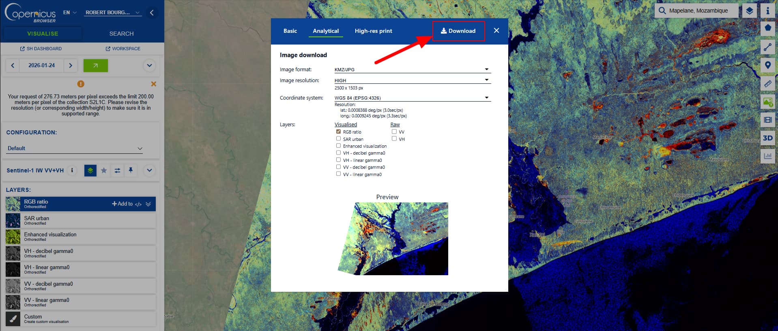Viewport: 778px width, 331px height.
Task: Open the measure ruler tool
Action: [x=767, y=84]
